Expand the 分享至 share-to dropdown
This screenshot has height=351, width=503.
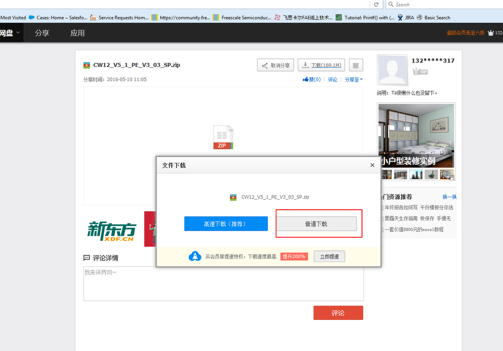click(354, 79)
